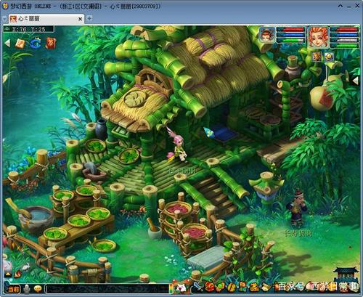Click the blue circular refresh icon
The width and height of the screenshot is (363, 297).
click(x=36, y=44)
